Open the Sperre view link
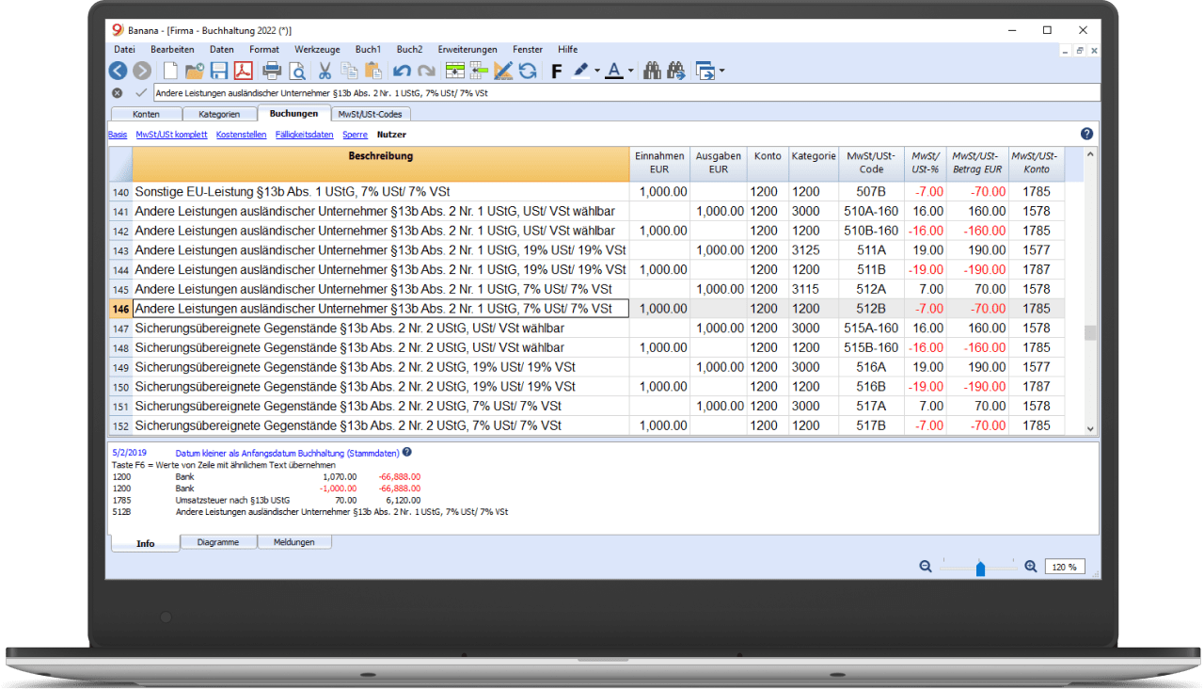1204x689 pixels. 355,135
